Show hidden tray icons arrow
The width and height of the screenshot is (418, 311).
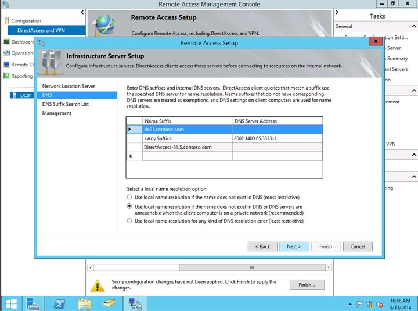350,304
